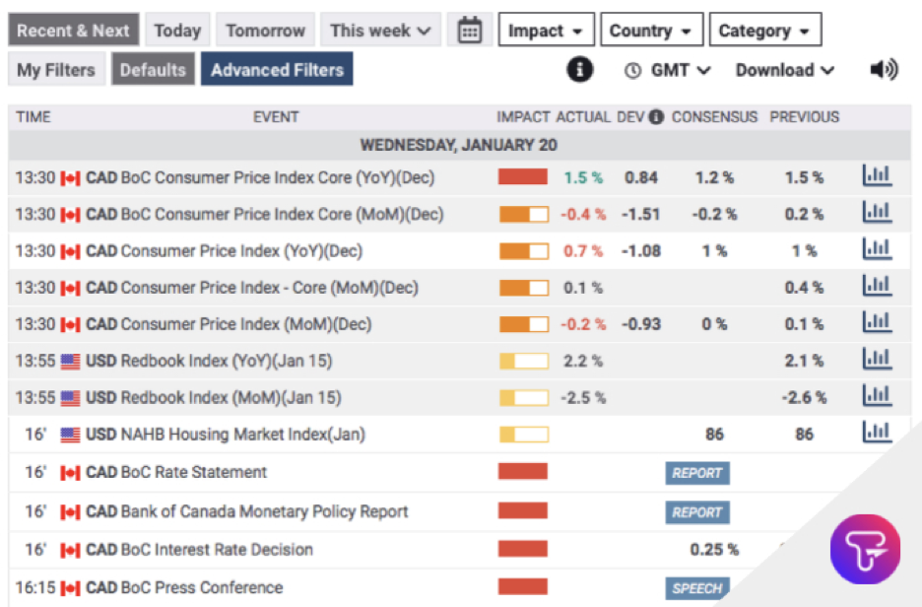Open chart for Consumer Price Index (MoM)(Dec)
Image resolution: width=922 pixels, height=607 pixels.
tap(877, 322)
